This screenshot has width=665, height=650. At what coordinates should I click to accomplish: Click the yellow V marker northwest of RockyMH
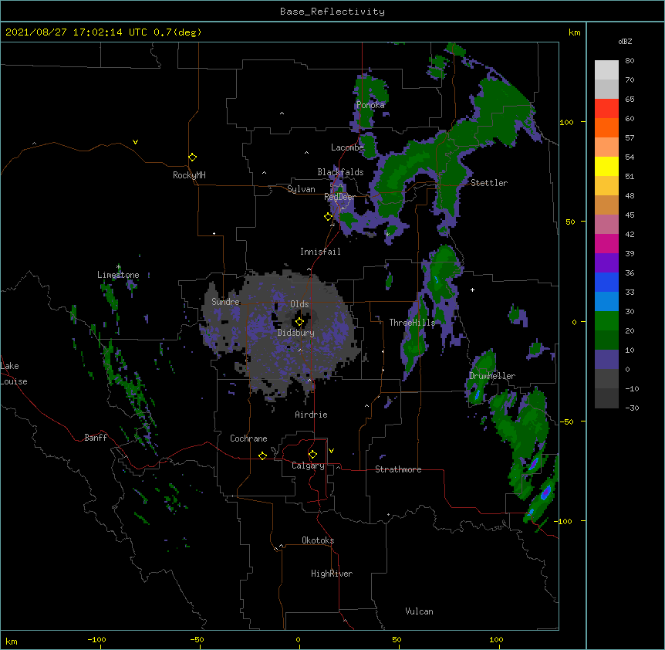pos(135,142)
